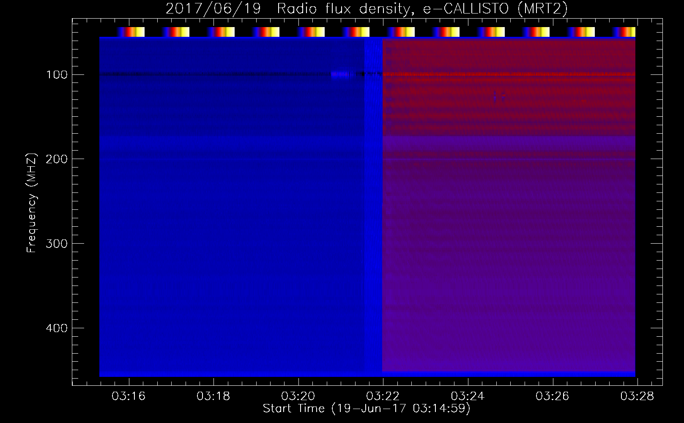Click the date 2017/06/19 in the title
This screenshot has height=423, width=684.
click(x=213, y=8)
